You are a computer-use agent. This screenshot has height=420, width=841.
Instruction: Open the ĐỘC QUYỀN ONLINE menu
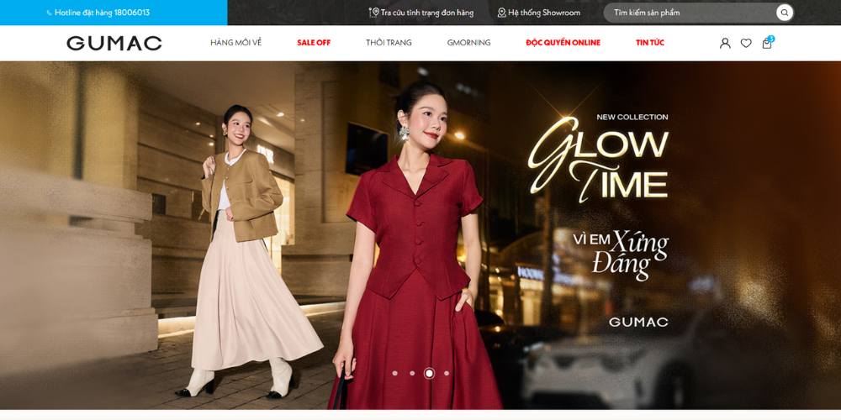563,43
